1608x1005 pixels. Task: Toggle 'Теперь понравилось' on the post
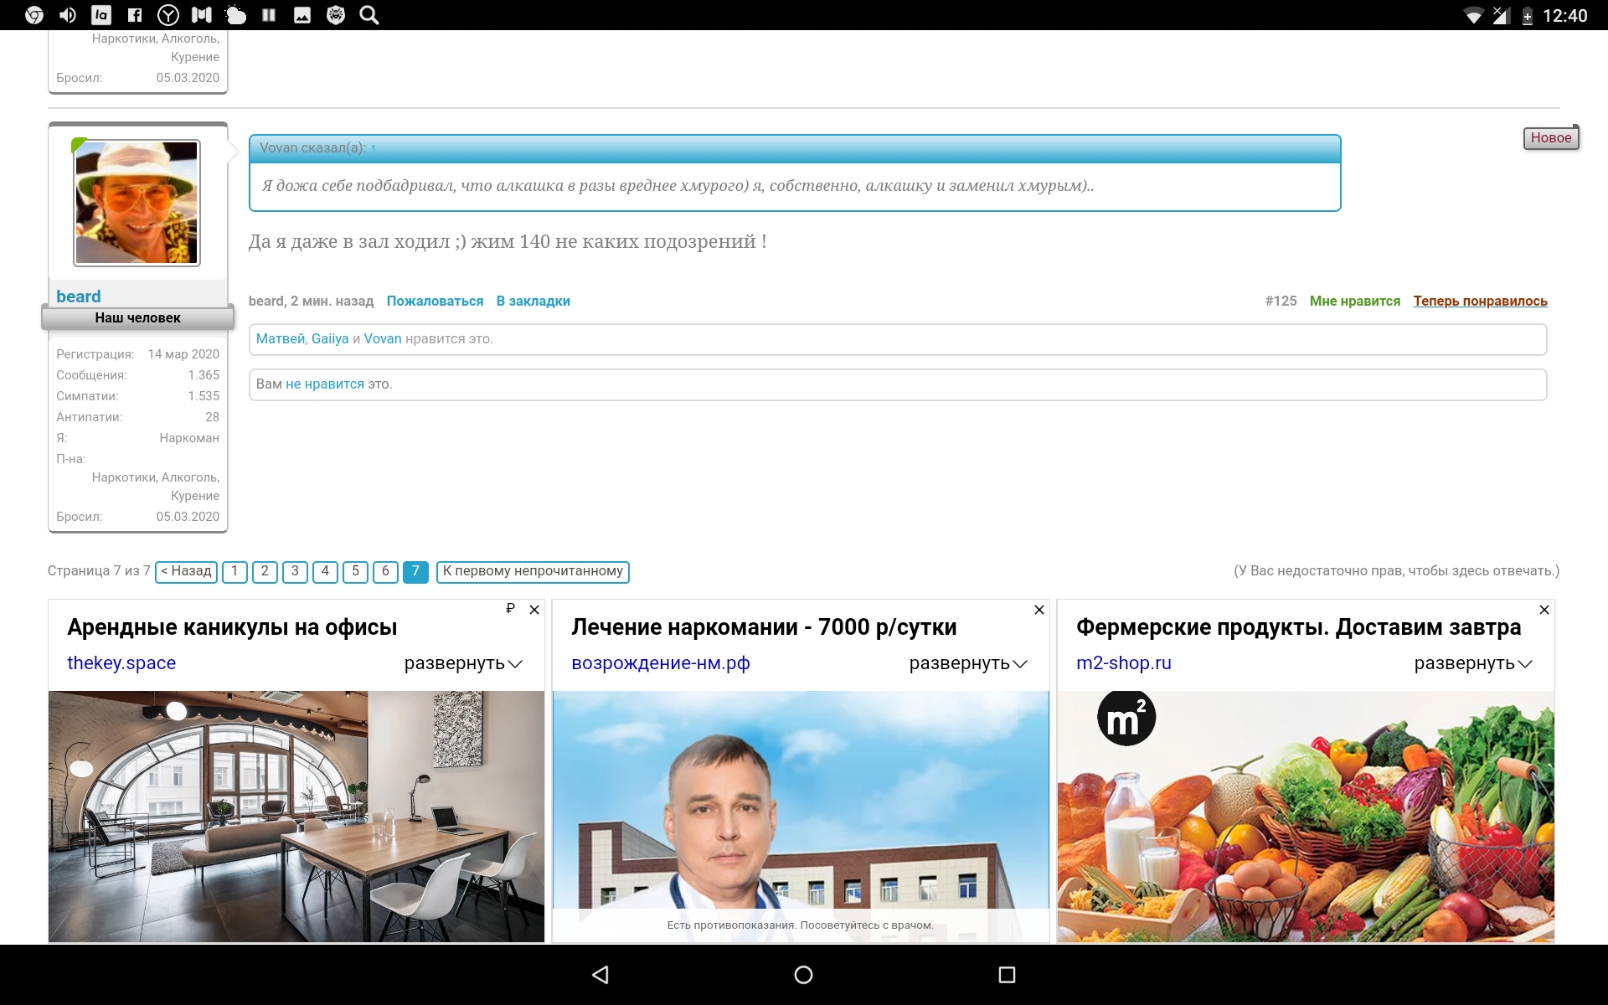point(1480,301)
